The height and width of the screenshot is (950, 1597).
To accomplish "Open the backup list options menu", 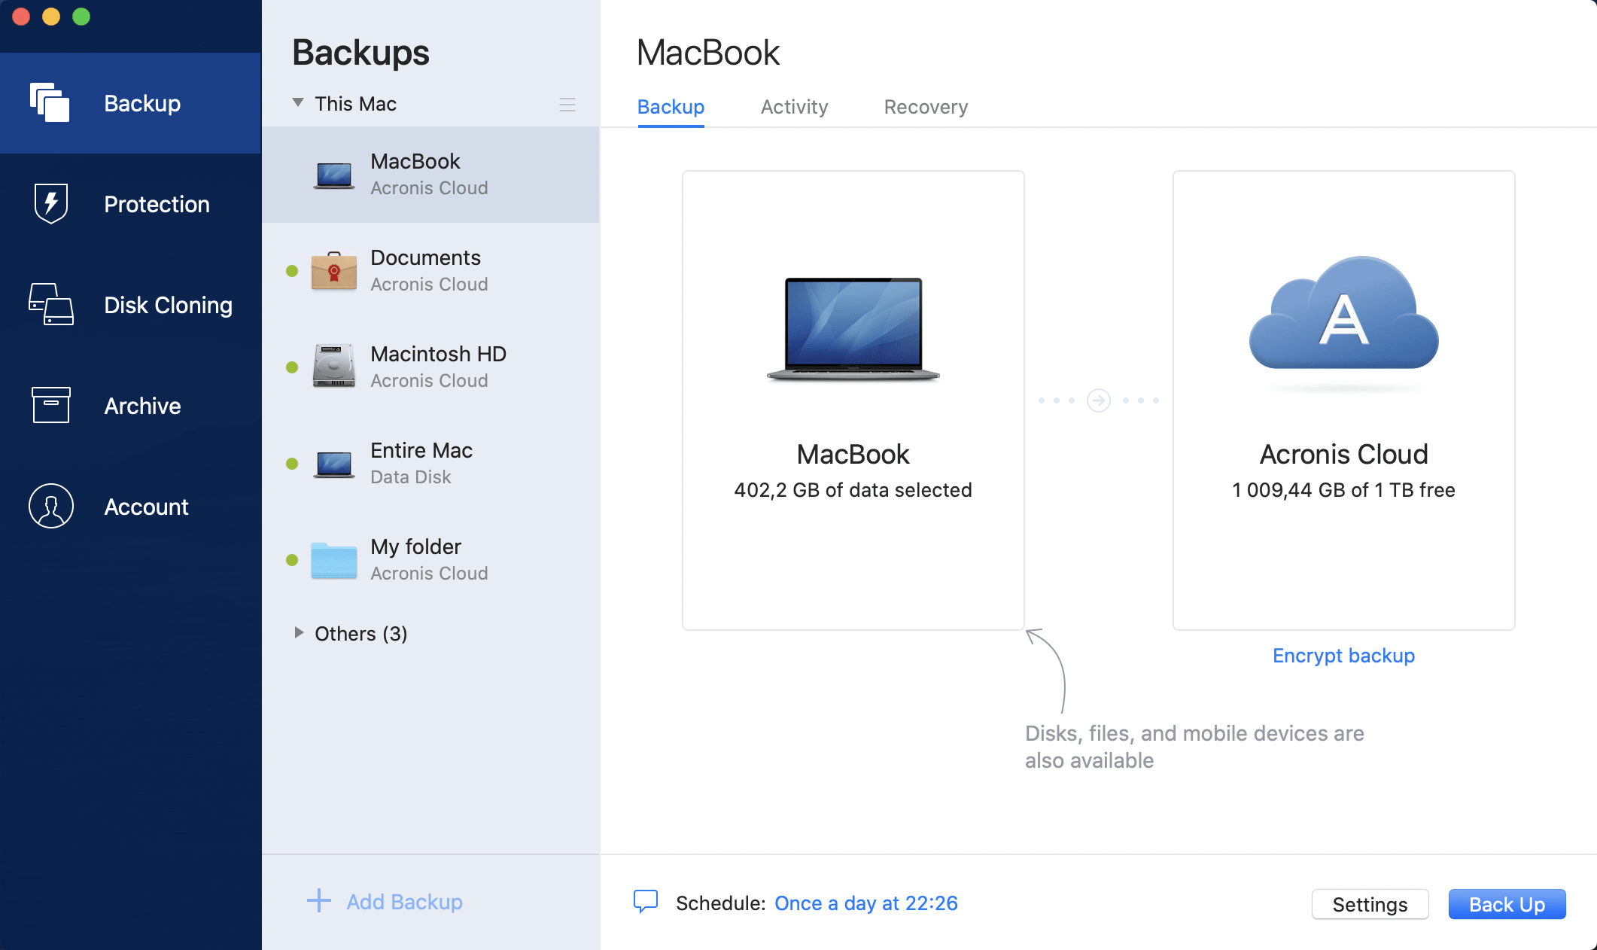I will (567, 105).
